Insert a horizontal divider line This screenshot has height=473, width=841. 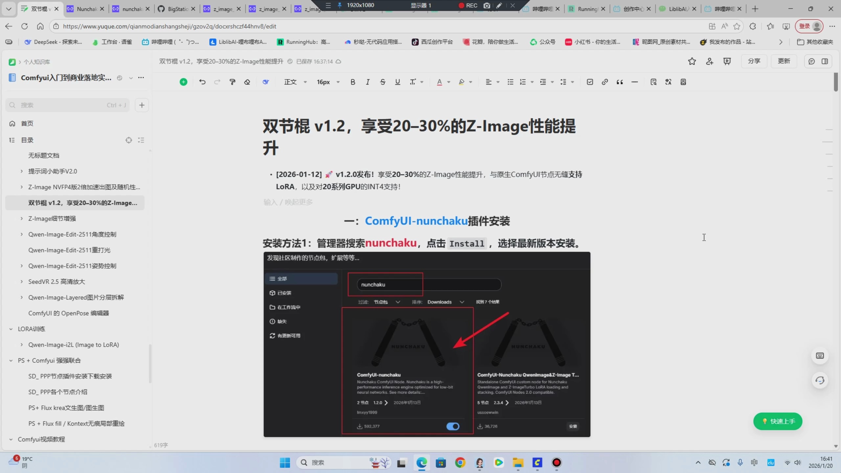point(635,82)
